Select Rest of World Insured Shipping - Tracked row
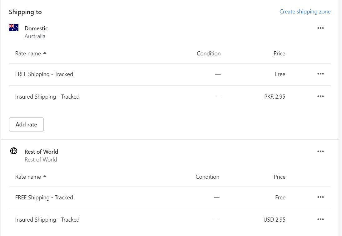The image size is (342, 236). click(x=47, y=220)
